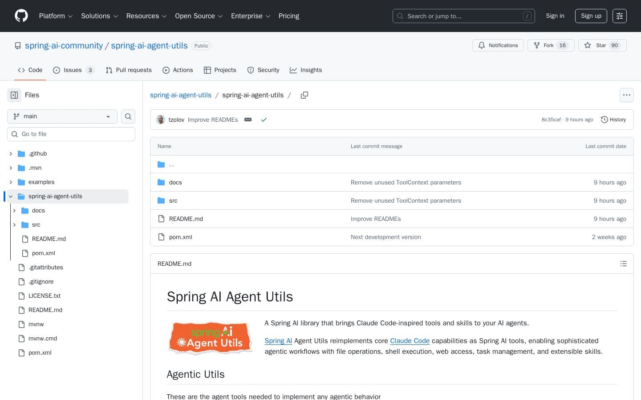Open the kebab menu for more options
This screenshot has height=400, width=641.
point(627,95)
